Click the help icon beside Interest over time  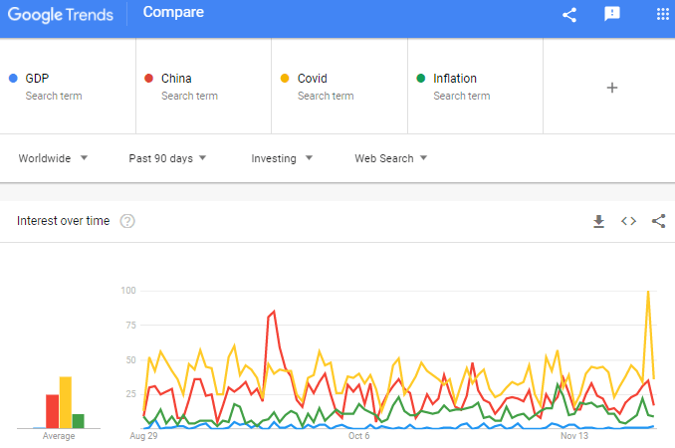[127, 221]
